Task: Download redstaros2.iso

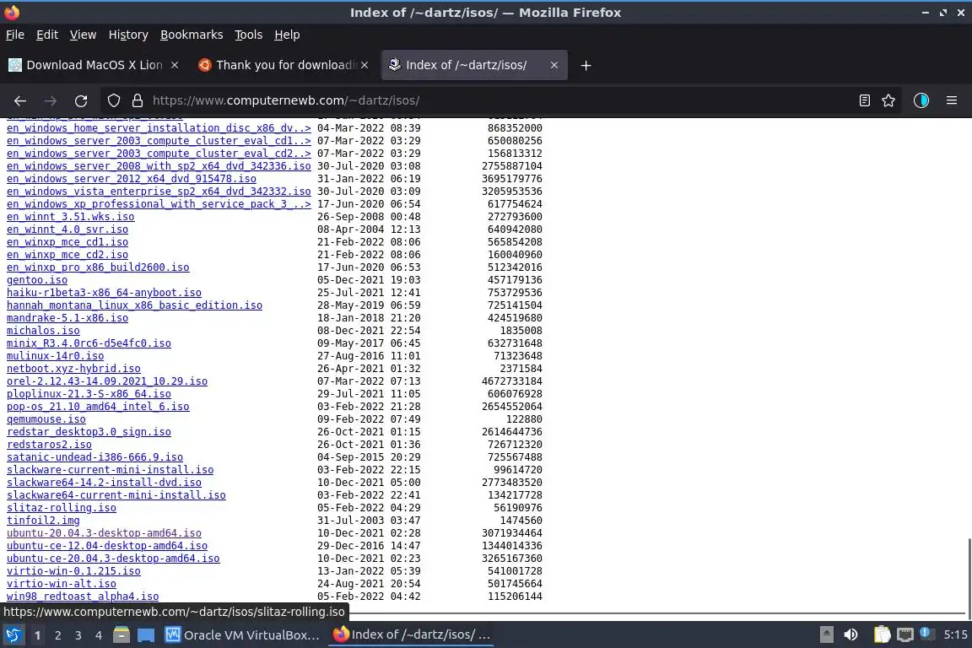Action: point(49,445)
